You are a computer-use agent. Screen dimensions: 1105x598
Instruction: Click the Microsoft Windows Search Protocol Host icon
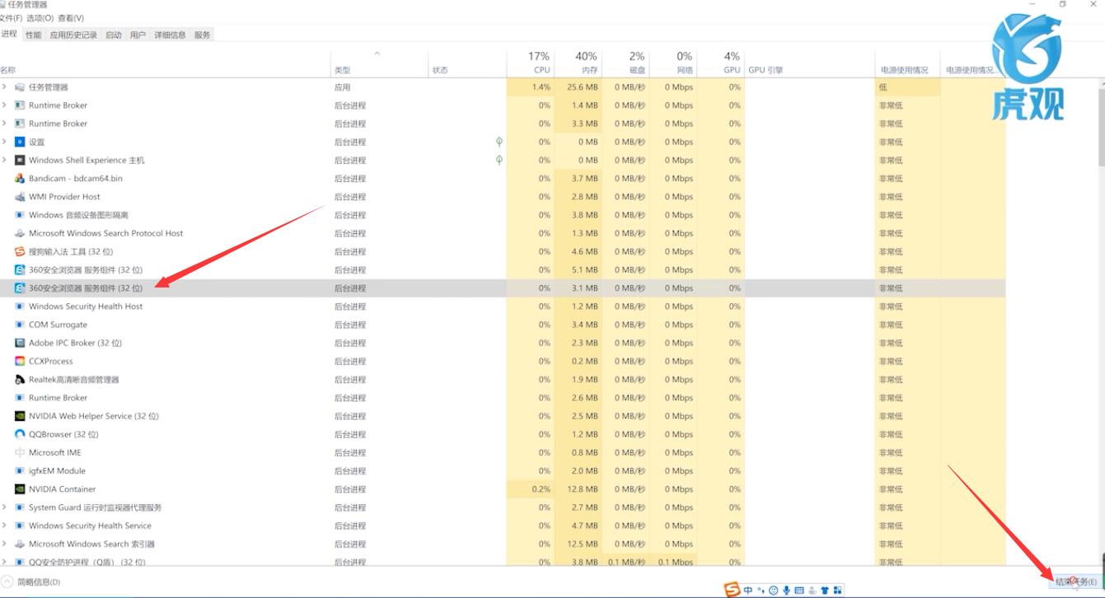pos(20,233)
